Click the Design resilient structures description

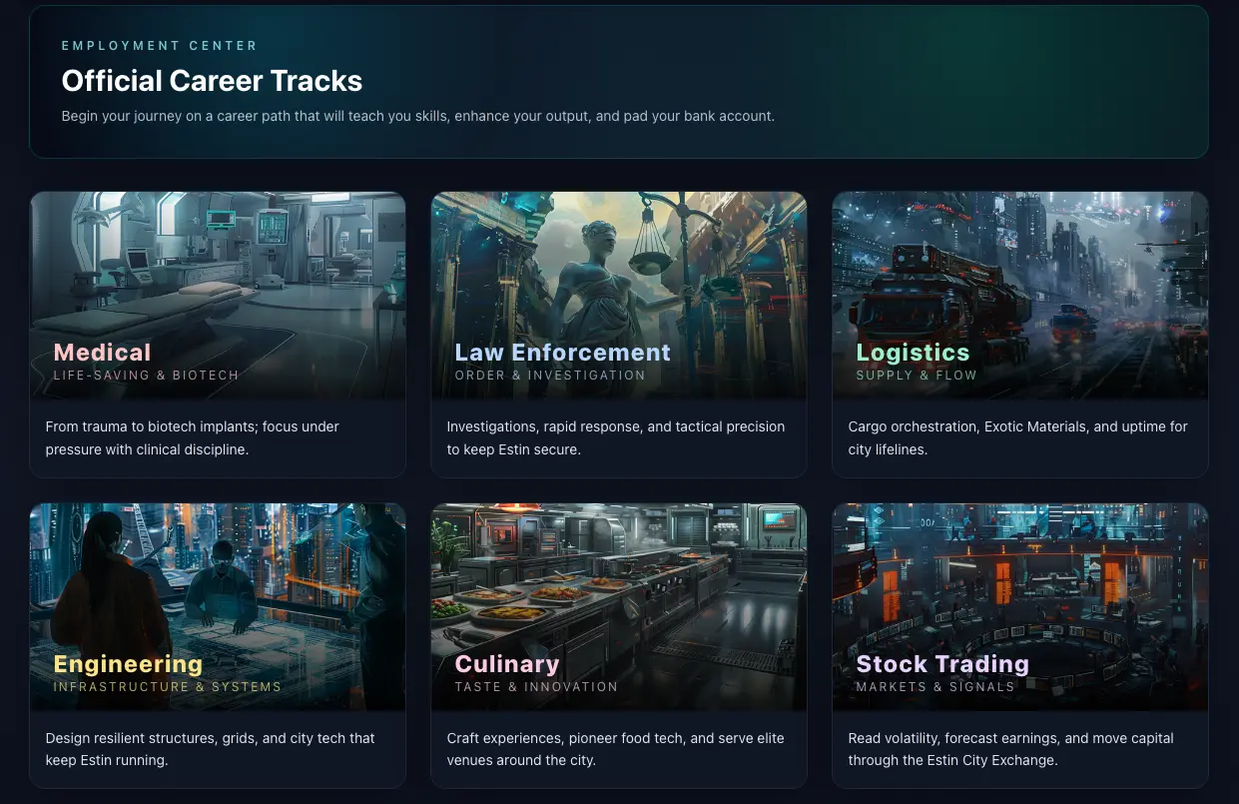[x=210, y=749]
